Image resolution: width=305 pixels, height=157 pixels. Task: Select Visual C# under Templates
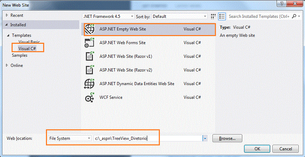(x=27, y=49)
